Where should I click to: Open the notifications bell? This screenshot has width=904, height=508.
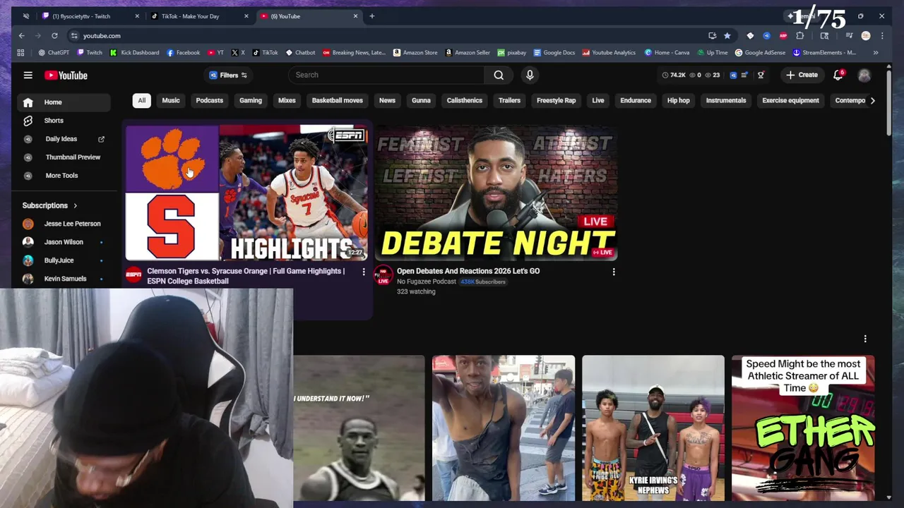coord(838,75)
